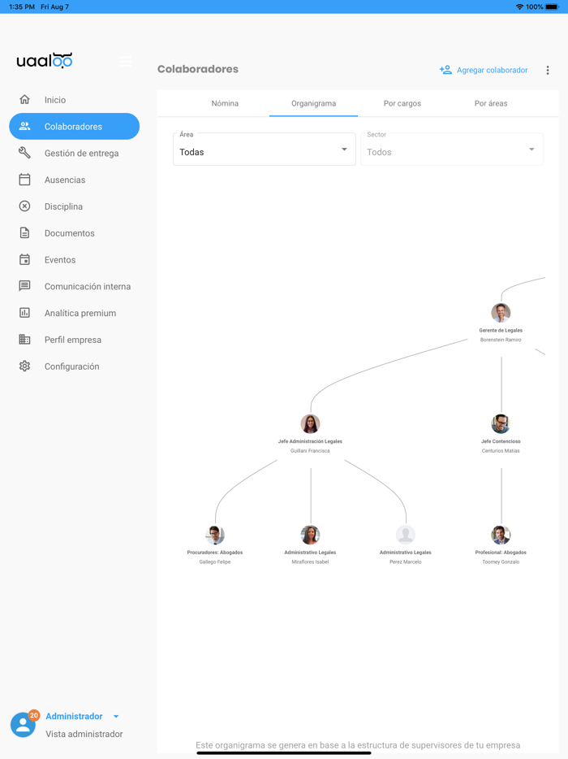Open the three-dot more options menu

(548, 70)
